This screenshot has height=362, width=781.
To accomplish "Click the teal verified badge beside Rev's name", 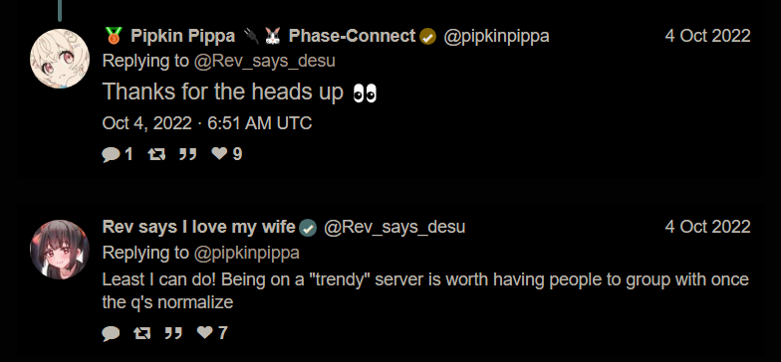I will (x=308, y=229).
